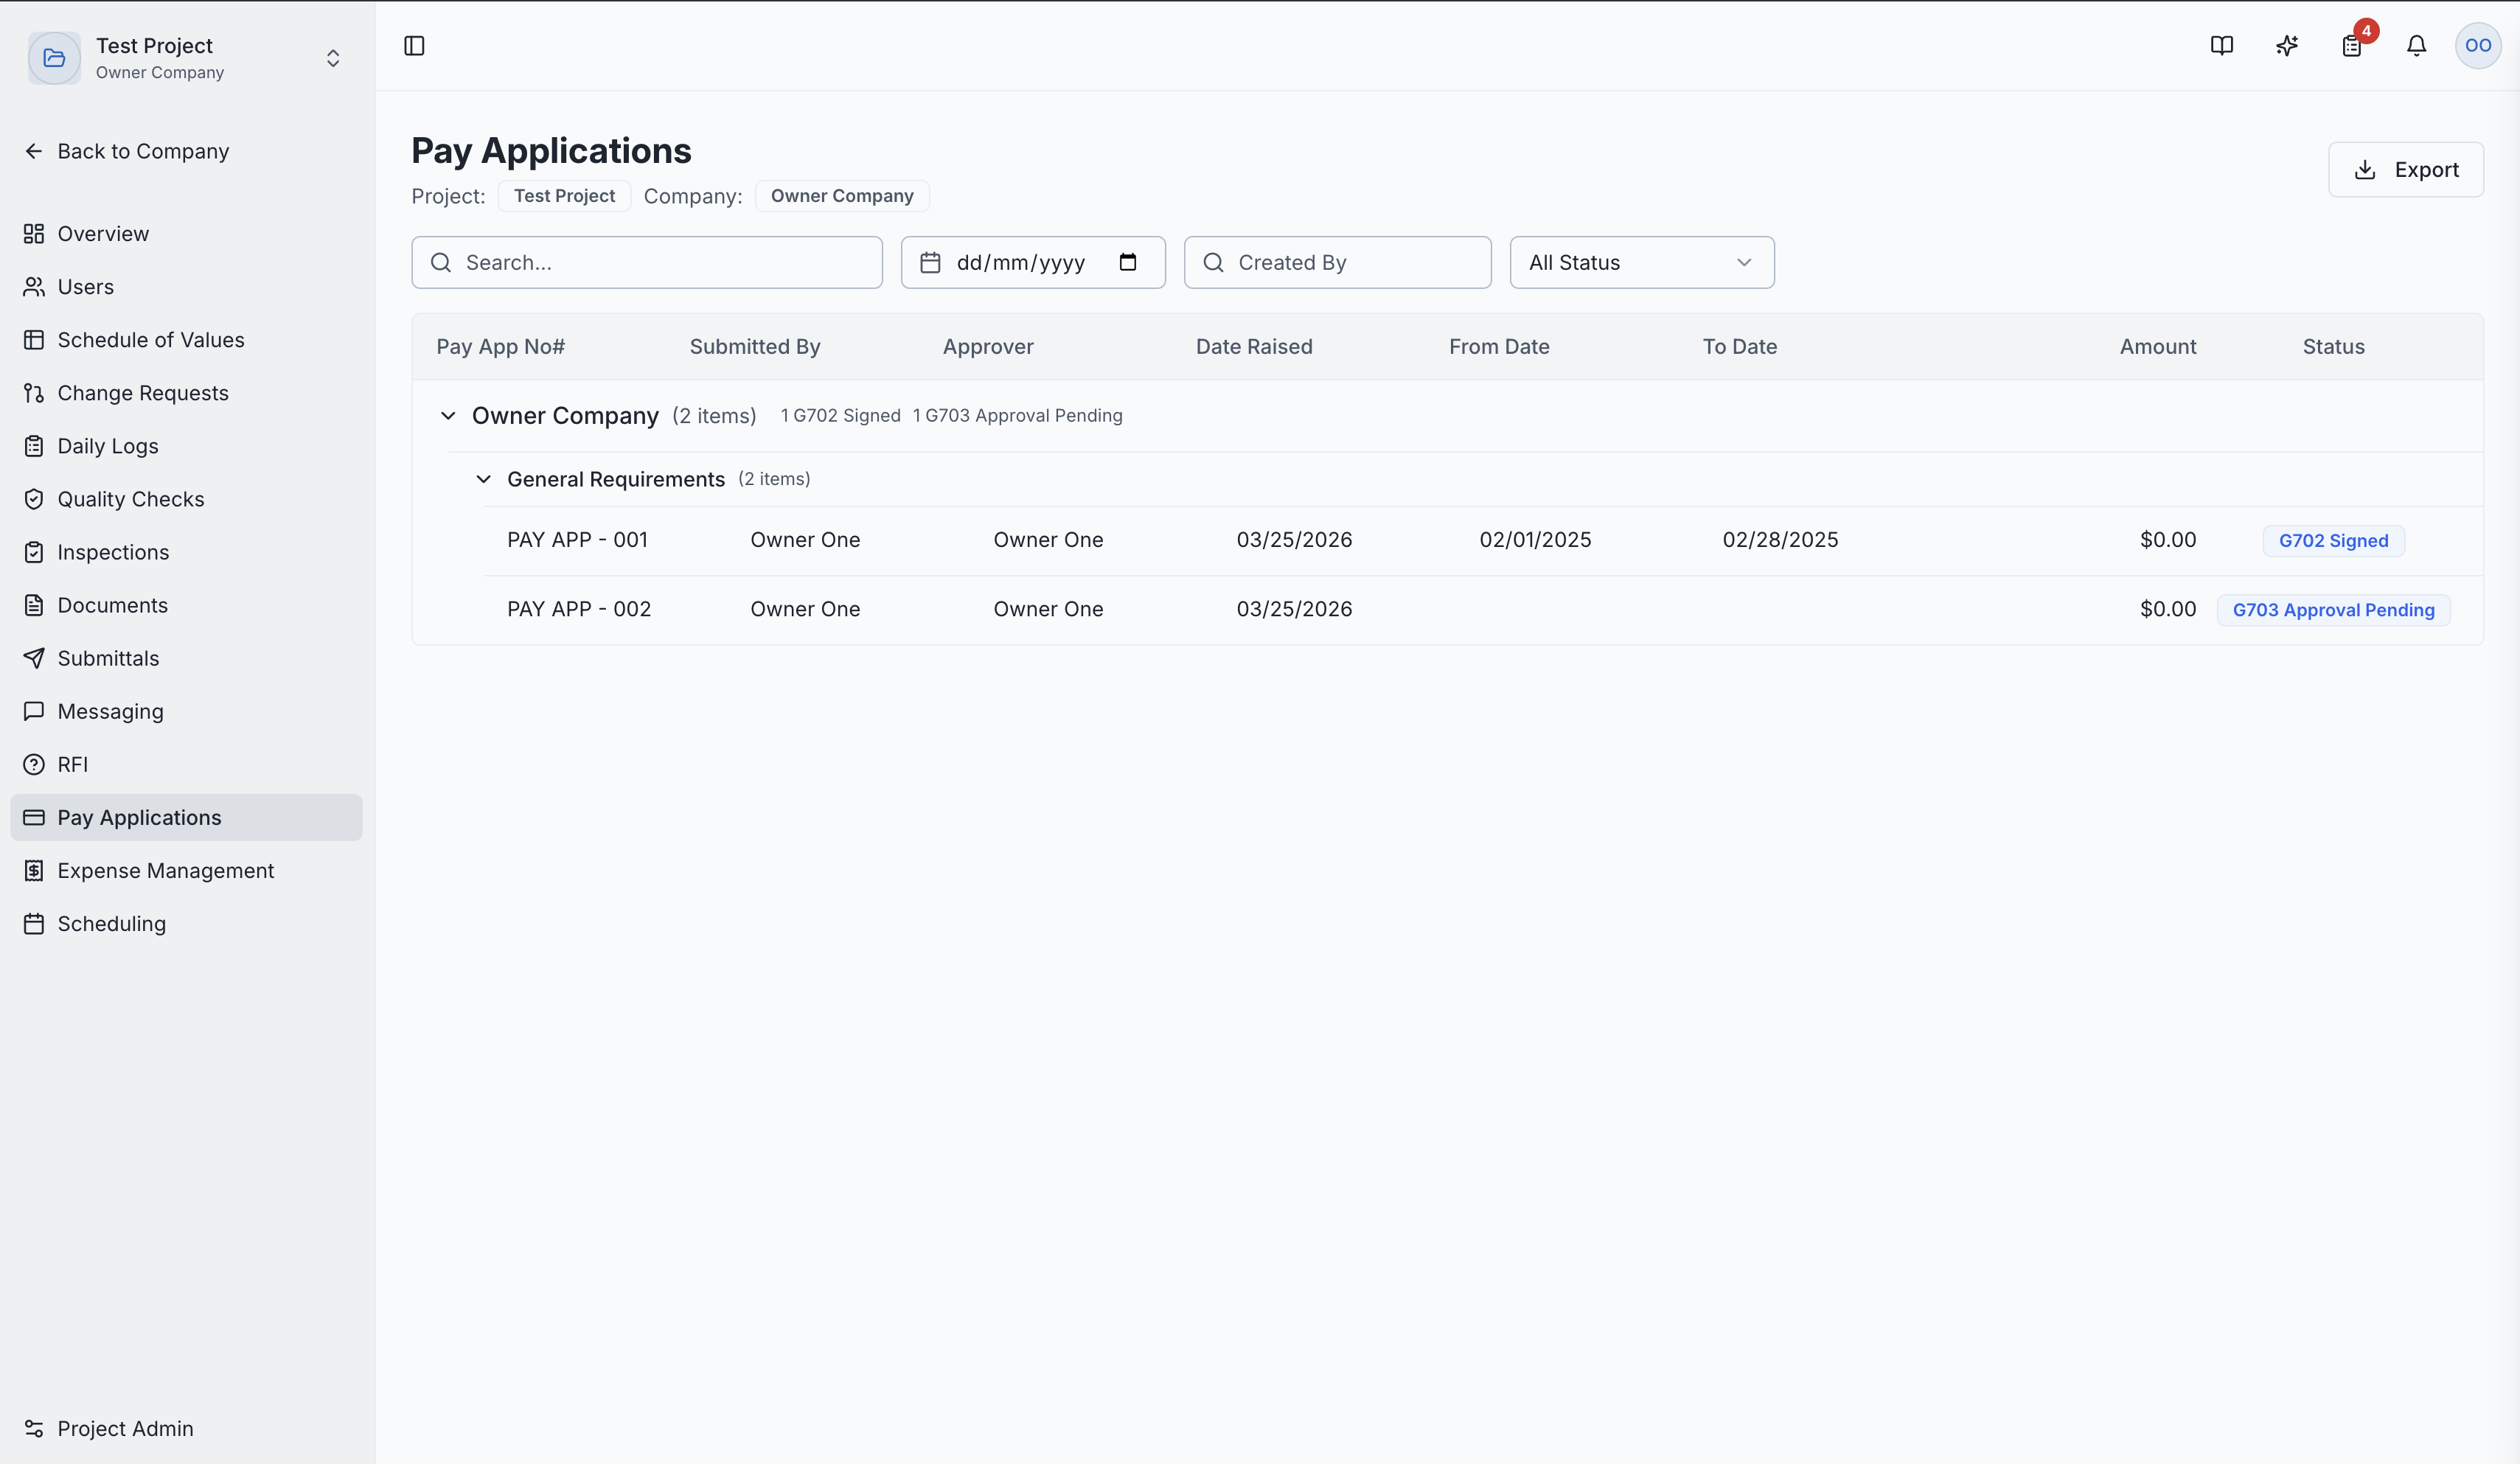This screenshot has height=1464, width=2520.
Task: Open the OO user avatar menu
Action: tap(2477, 45)
